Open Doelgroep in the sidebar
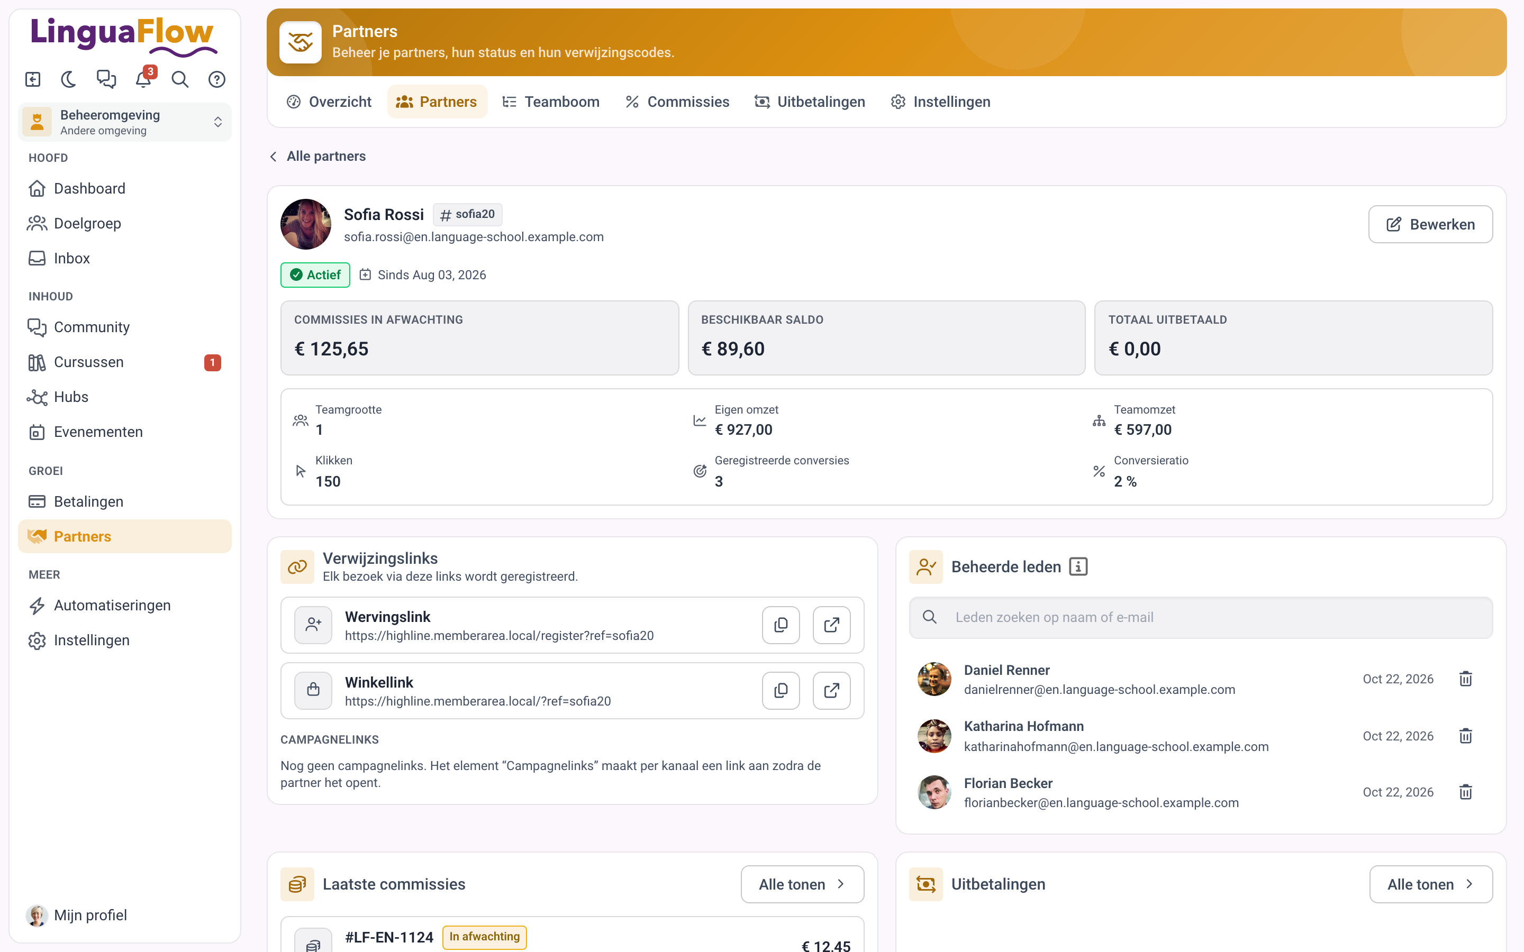The width and height of the screenshot is (1524, 952). (125, 223)
